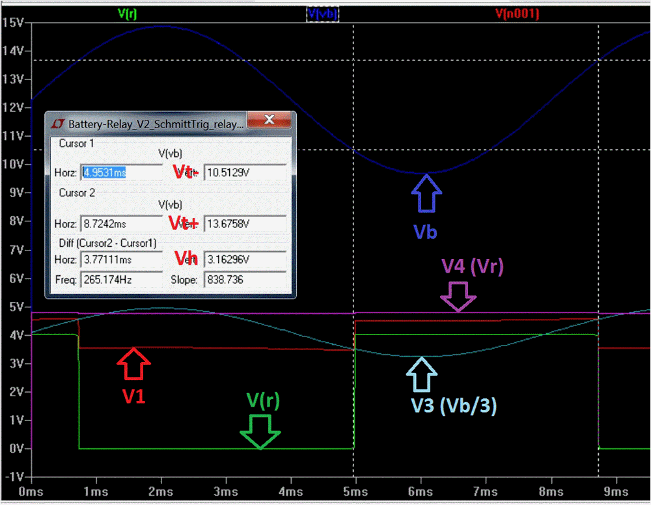Click the cursor dialog title bar text
This screenshot has width=651, height=505.
coord(156,122)
